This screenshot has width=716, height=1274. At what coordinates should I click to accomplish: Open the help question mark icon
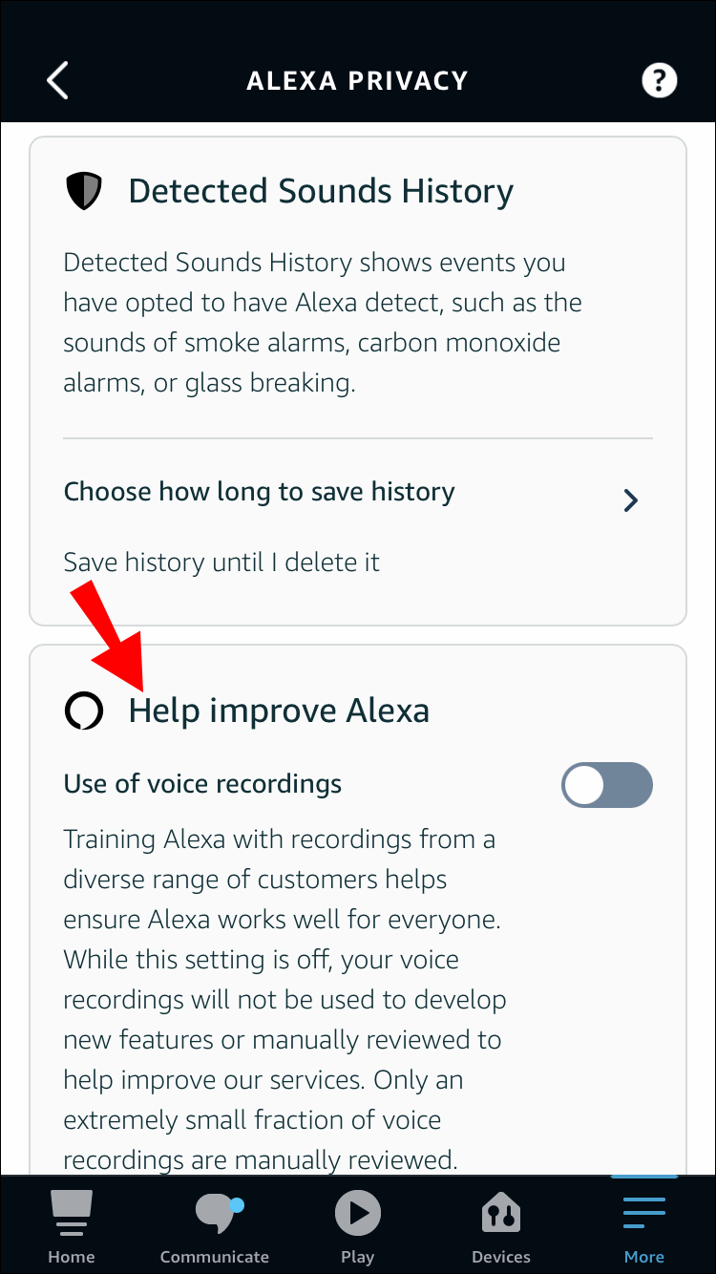tap(659, 80)
